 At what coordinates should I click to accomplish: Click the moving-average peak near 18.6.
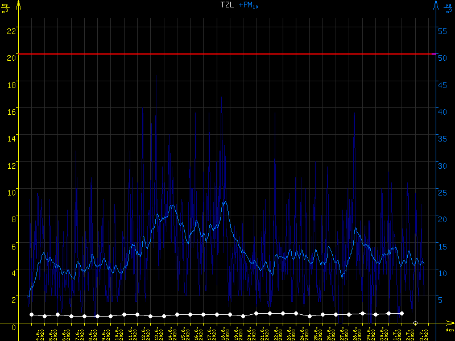pyautogui.click(x=225, y=202)
